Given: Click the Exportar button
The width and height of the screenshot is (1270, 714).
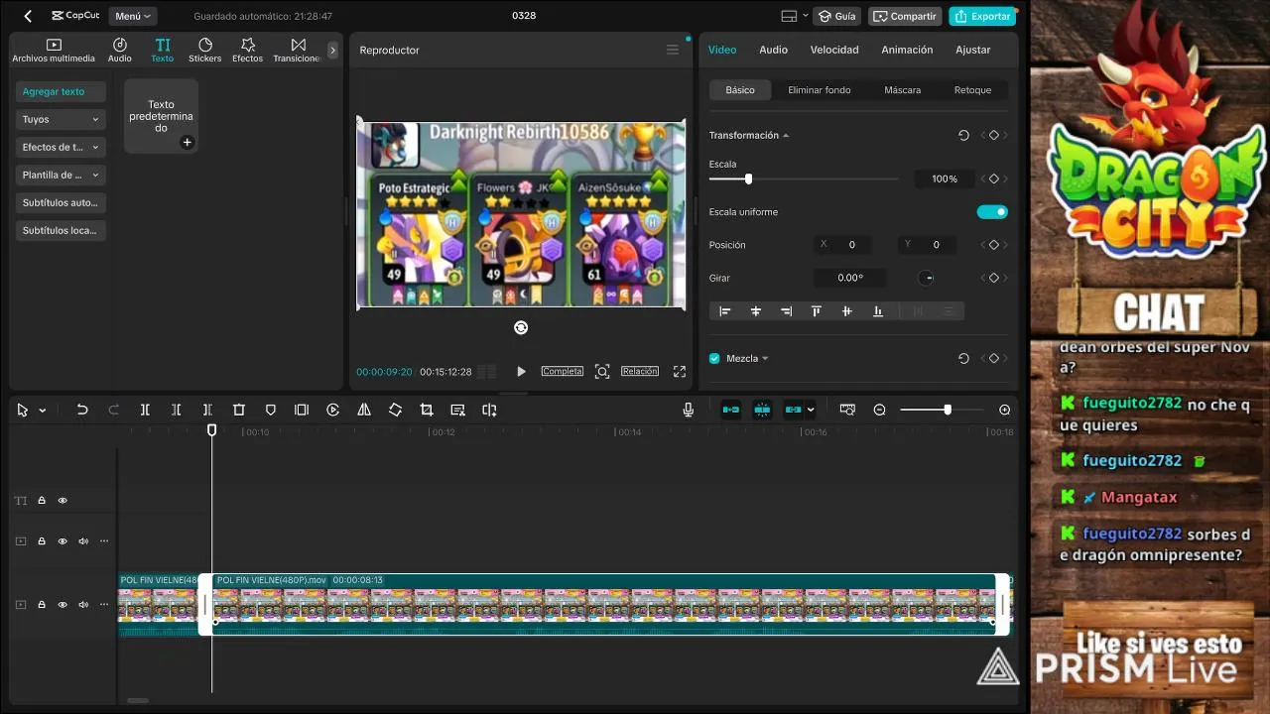Looking at the screenshot, I should (x=981, y=16).
